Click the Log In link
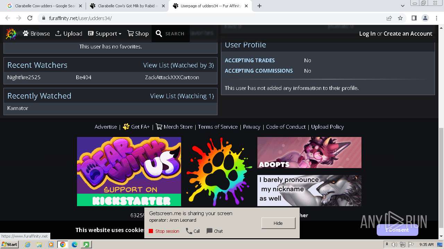This screenshot has height=249, width=444. 367,34
